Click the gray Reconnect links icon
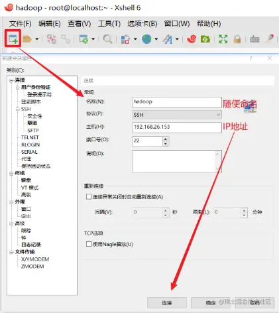279x313 pixels. 66,39
